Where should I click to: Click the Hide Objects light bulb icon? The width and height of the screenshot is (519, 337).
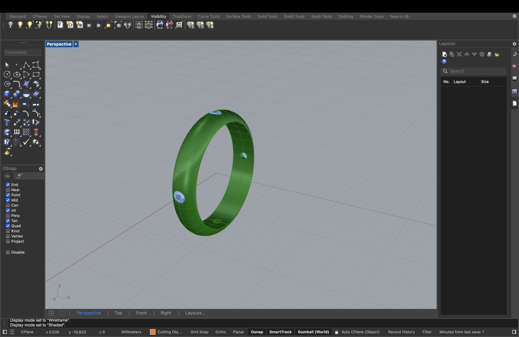click(10, 25)
